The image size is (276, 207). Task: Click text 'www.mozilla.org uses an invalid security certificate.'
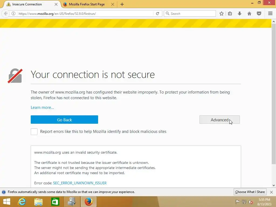(x=76, y=153)
